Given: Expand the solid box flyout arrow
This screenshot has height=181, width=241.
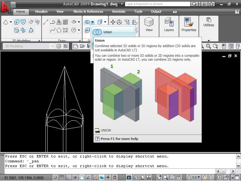Looking at the screenshot, I should (105, 22).
